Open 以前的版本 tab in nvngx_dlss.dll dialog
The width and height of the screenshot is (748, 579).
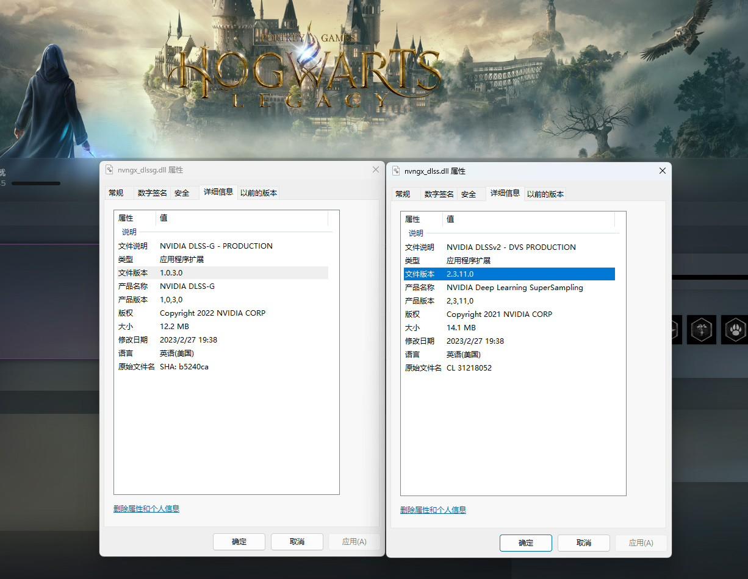tap(545, 194)
